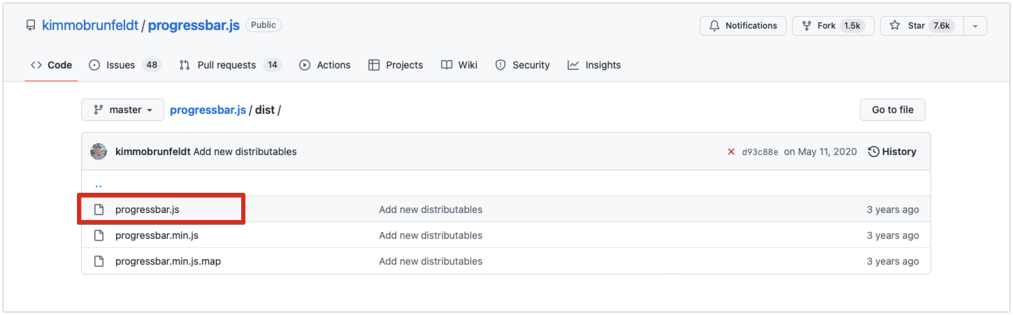Click the Go to file button
The image size is (1013, 315).
(x=893, y=110)
